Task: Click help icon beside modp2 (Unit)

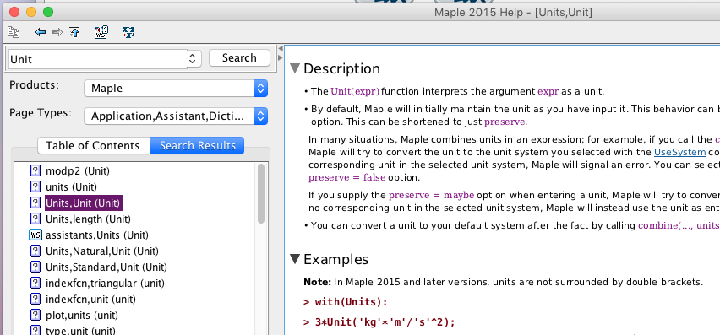Action: (35, 171)
